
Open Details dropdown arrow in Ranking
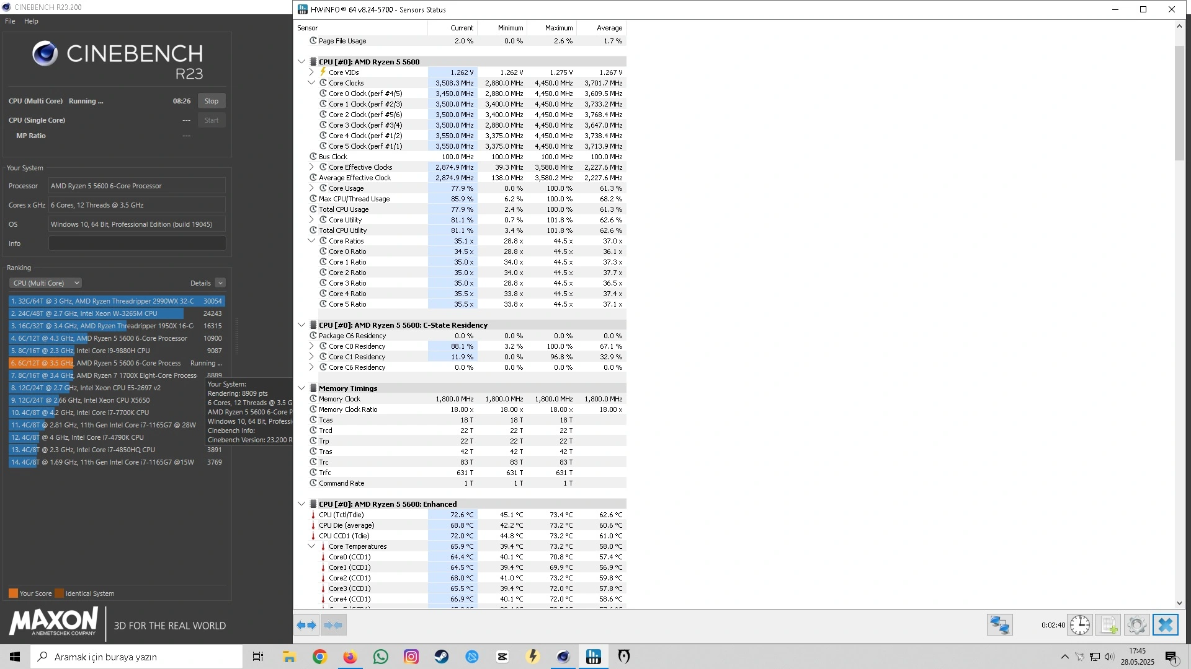tap(220, 283)
